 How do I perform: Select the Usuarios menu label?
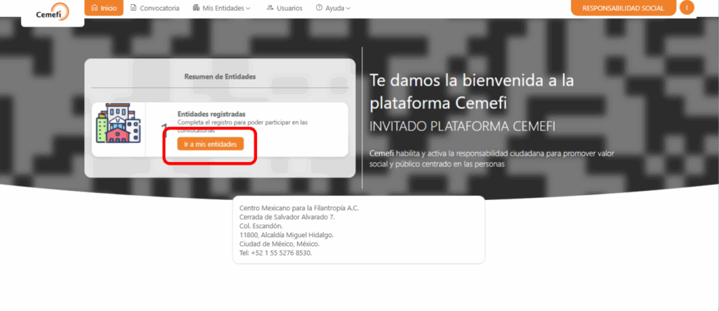[290, 8]
